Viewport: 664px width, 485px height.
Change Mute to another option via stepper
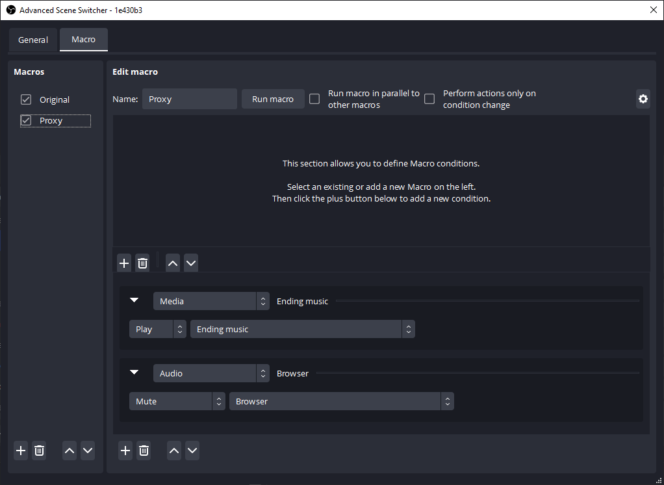219,401
